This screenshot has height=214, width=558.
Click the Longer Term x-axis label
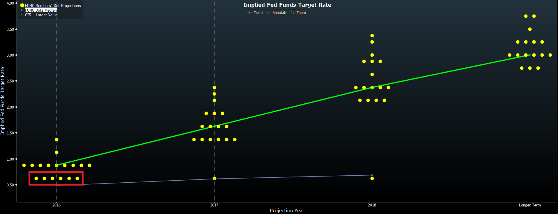pyautogui.click(x=529, y=205)
